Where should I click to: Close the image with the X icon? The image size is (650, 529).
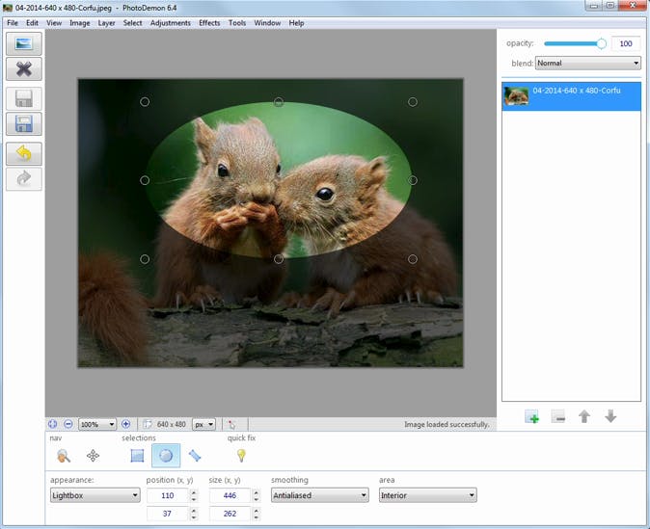pyautogui.click(x=24, y=68)
